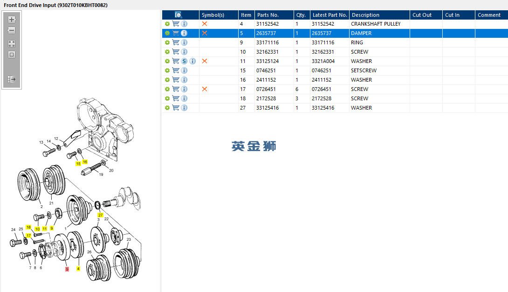Zoom out the parts diagram
This screenshot has height=292, width=508.
(12, 30)
